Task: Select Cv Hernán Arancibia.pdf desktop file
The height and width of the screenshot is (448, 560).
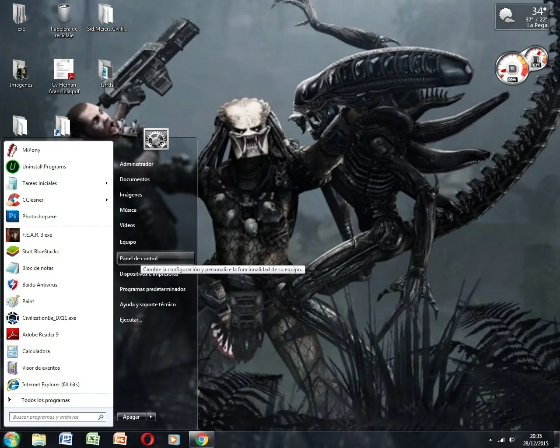Action: pyautogui.click(x=64, y=77)
